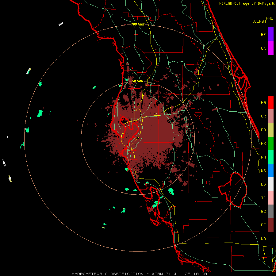Viewport: 276px width, 276px height.
Task: Click the NEXLAB-College of DuPage credit text
Action: pos(245,3)
